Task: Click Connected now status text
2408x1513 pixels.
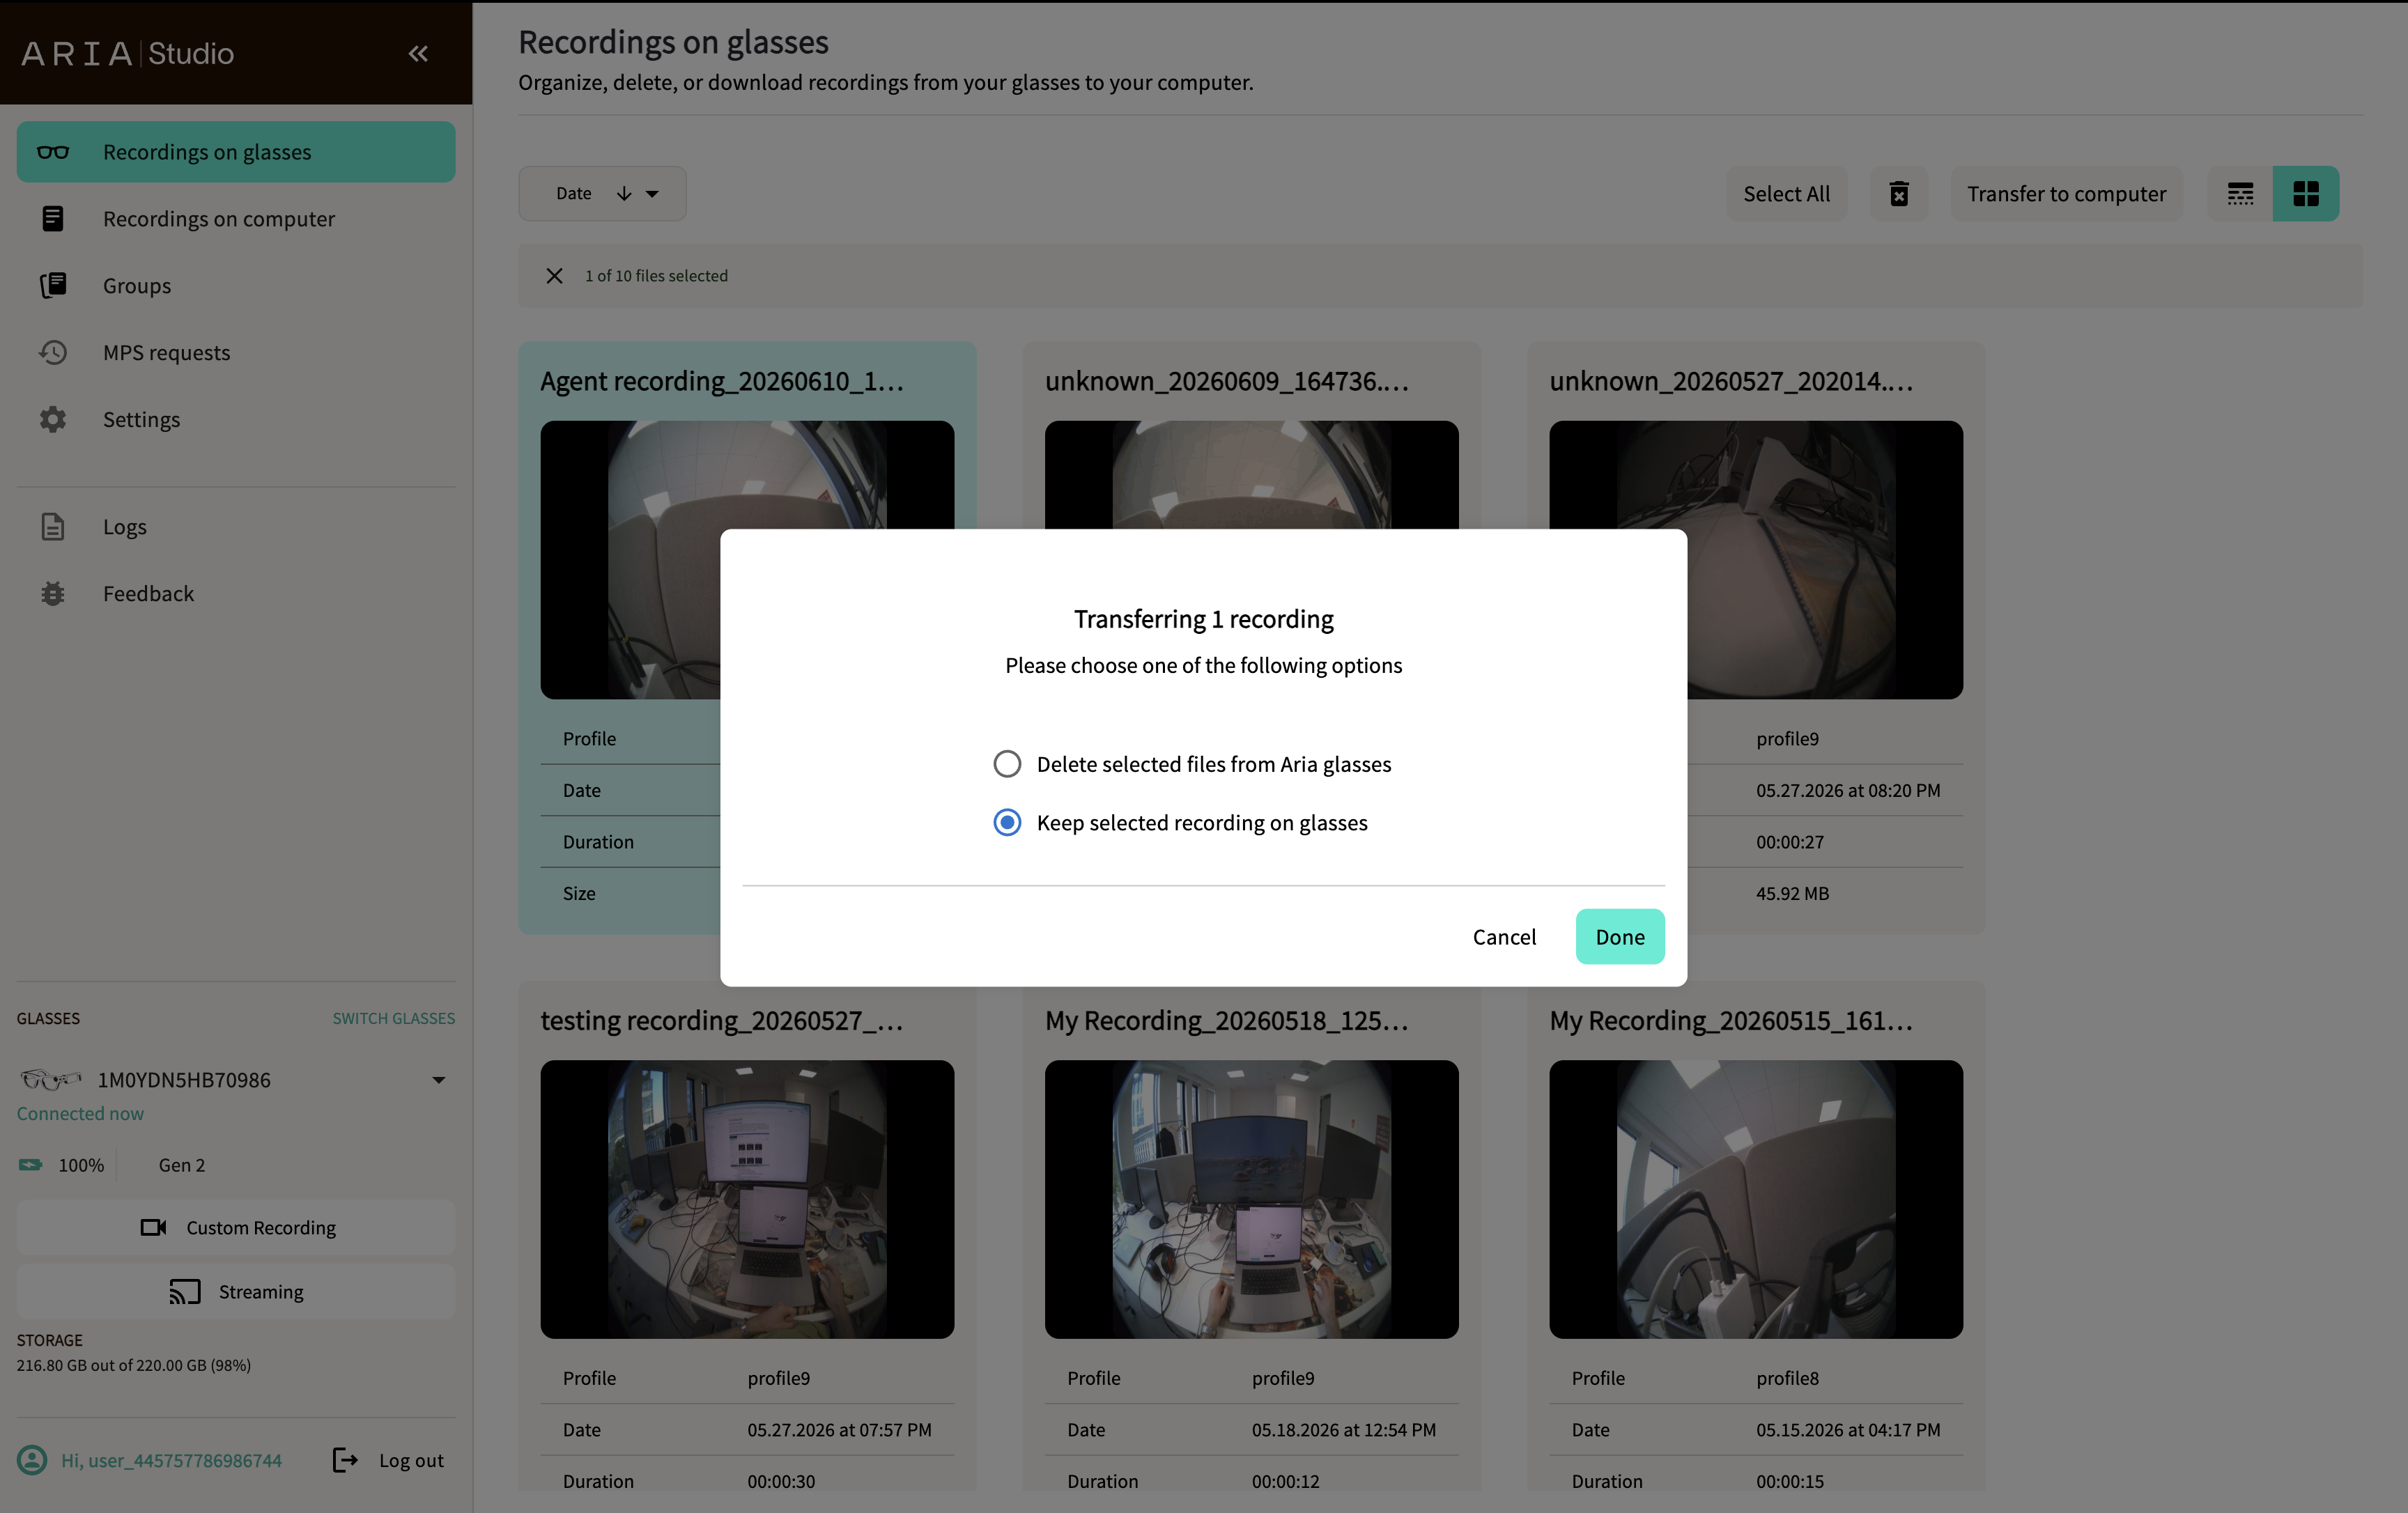Action: (80, 1113)
